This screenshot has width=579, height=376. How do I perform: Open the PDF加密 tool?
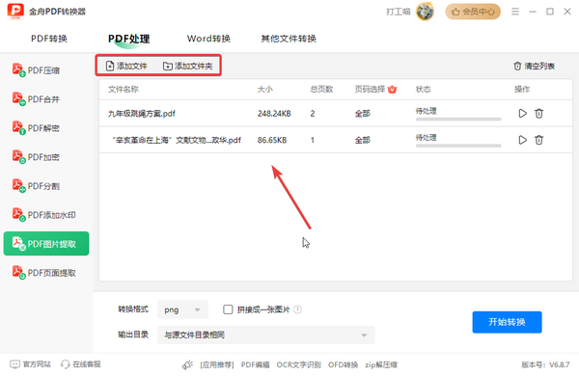point(37,157)
